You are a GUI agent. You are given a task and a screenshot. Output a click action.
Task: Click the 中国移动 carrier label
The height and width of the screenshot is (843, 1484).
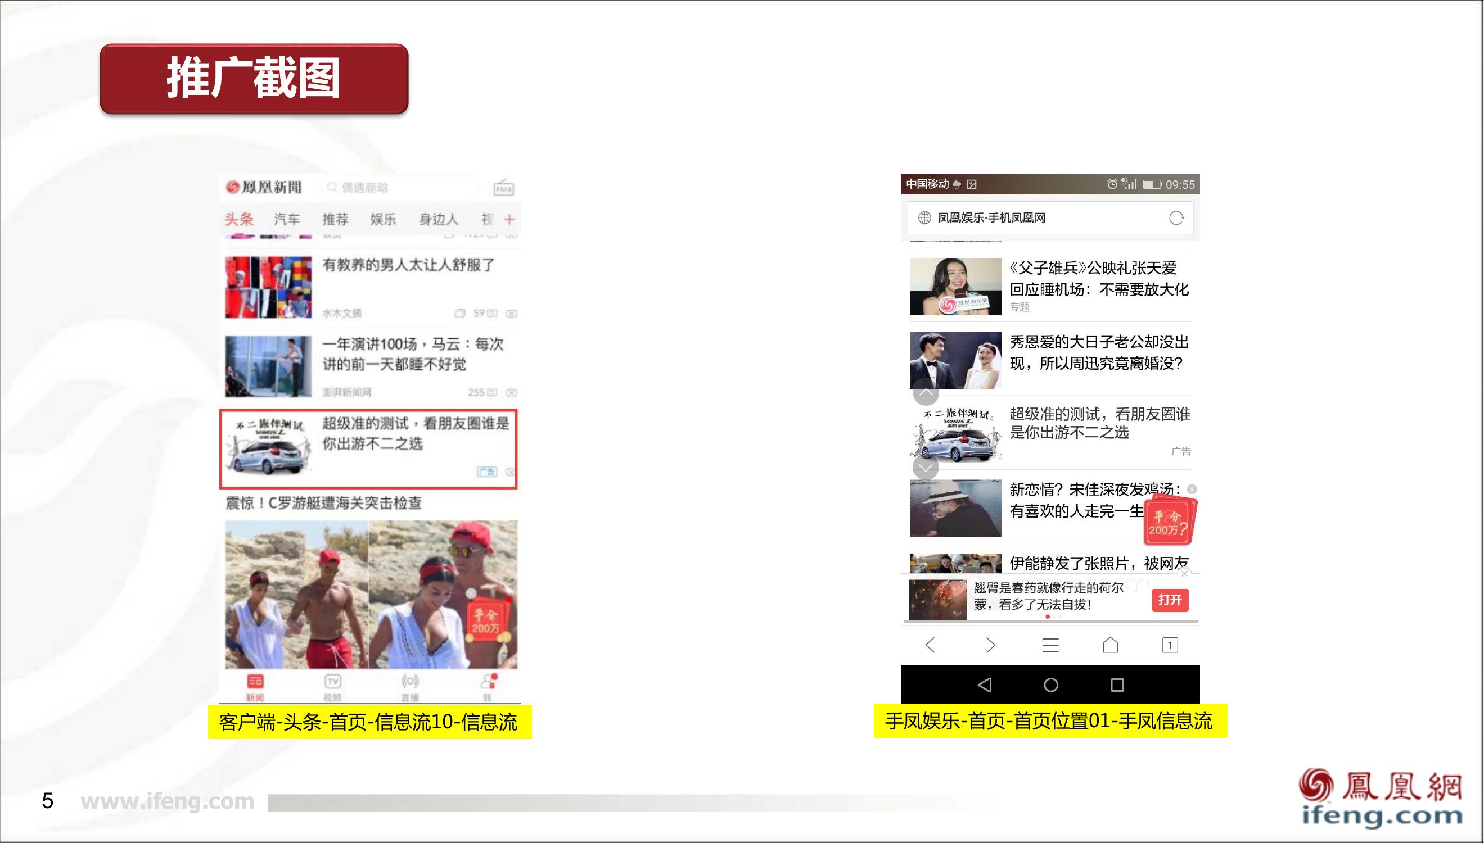(927, 184)
